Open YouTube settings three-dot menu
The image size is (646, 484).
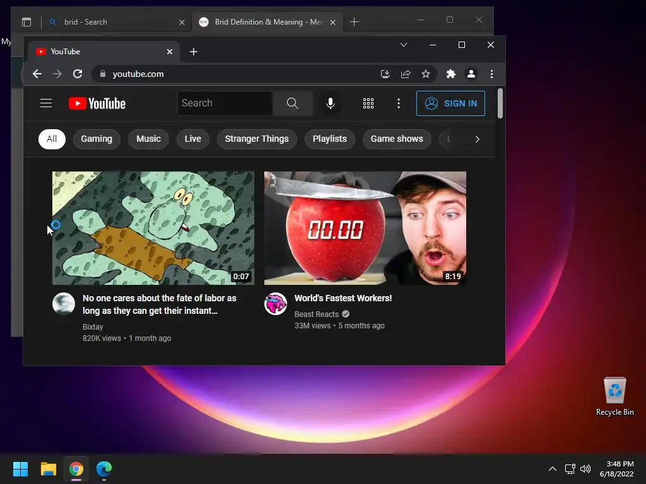pos(399,103)
